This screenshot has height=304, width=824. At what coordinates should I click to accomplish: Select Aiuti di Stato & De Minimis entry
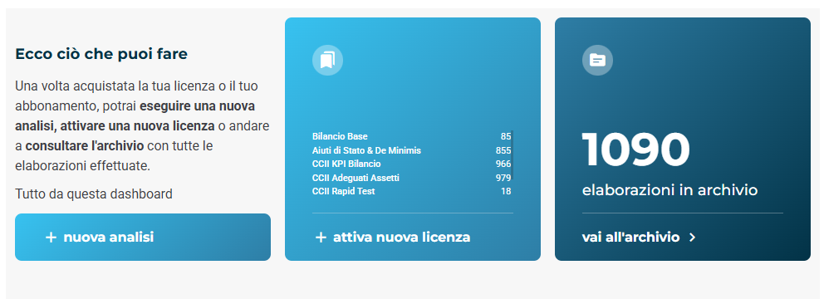point(411,150)
